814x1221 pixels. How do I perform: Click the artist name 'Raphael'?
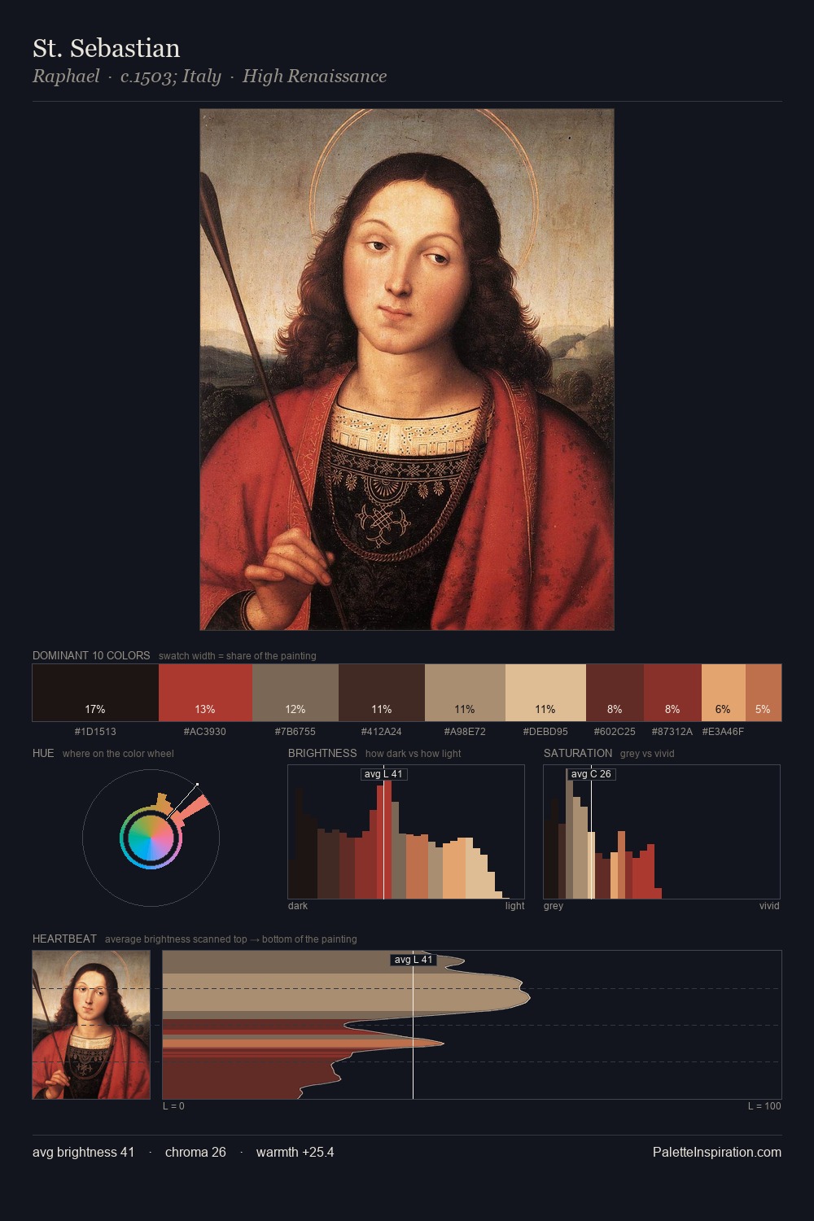(66, 76)
